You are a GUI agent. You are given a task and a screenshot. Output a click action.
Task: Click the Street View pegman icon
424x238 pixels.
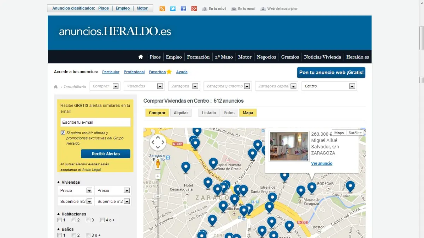(x=158, y=164)
